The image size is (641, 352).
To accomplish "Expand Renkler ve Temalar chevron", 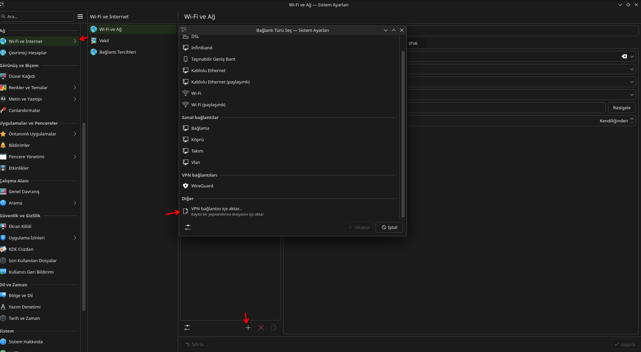I will point(75,87).
